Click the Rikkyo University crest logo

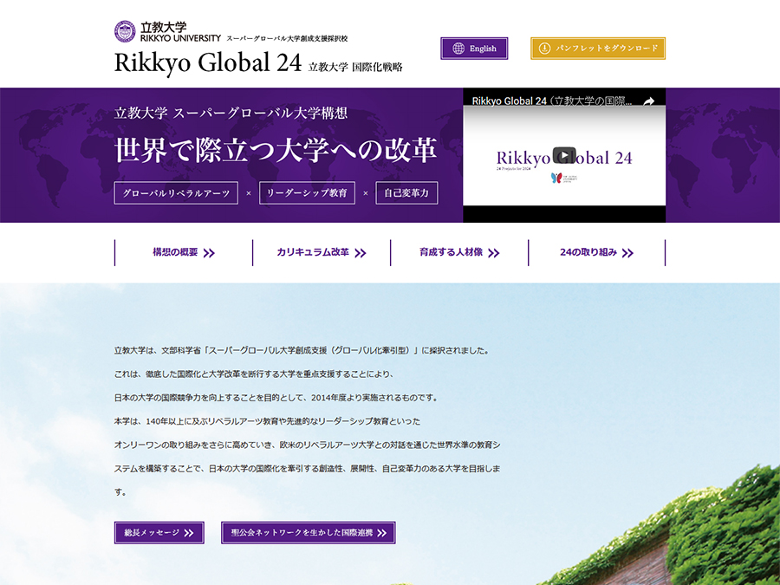coord(125,31)
